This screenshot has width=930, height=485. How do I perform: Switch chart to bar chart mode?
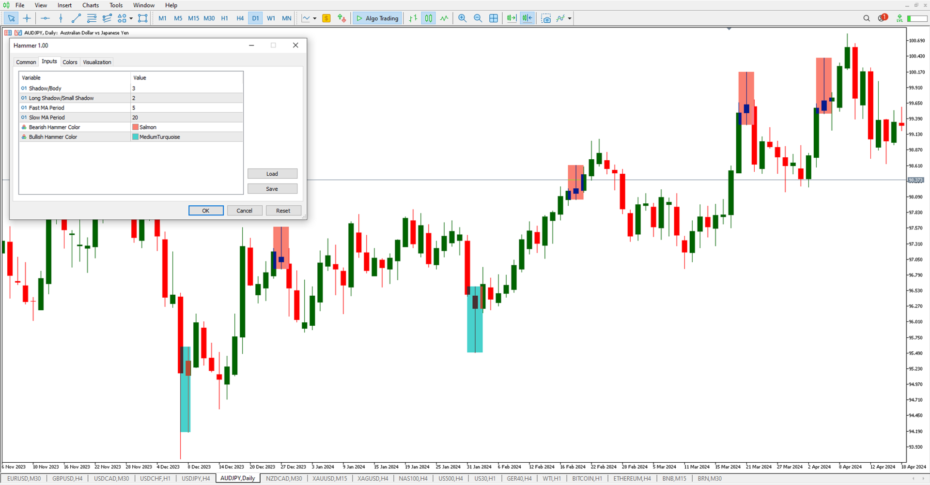(x=413, y=18)
